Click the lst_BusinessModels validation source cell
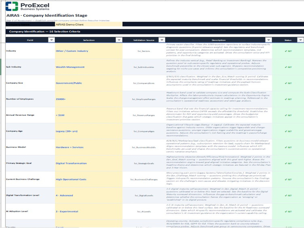Screen dimensions: 304x228 click(x=144, y=147)
